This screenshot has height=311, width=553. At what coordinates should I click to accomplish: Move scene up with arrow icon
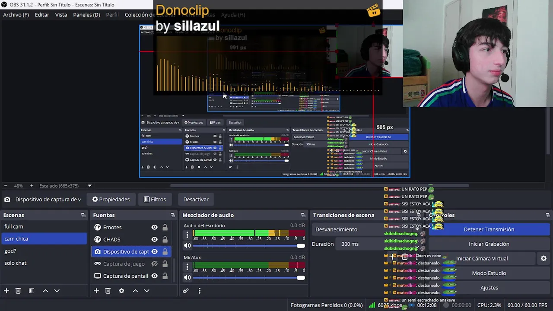(x=45, y=291)
